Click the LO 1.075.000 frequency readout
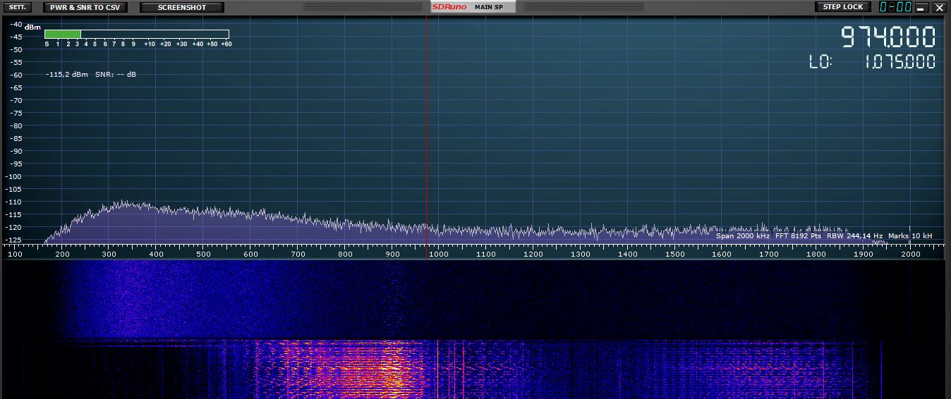 pyautogui.click(x=899, y=62)
